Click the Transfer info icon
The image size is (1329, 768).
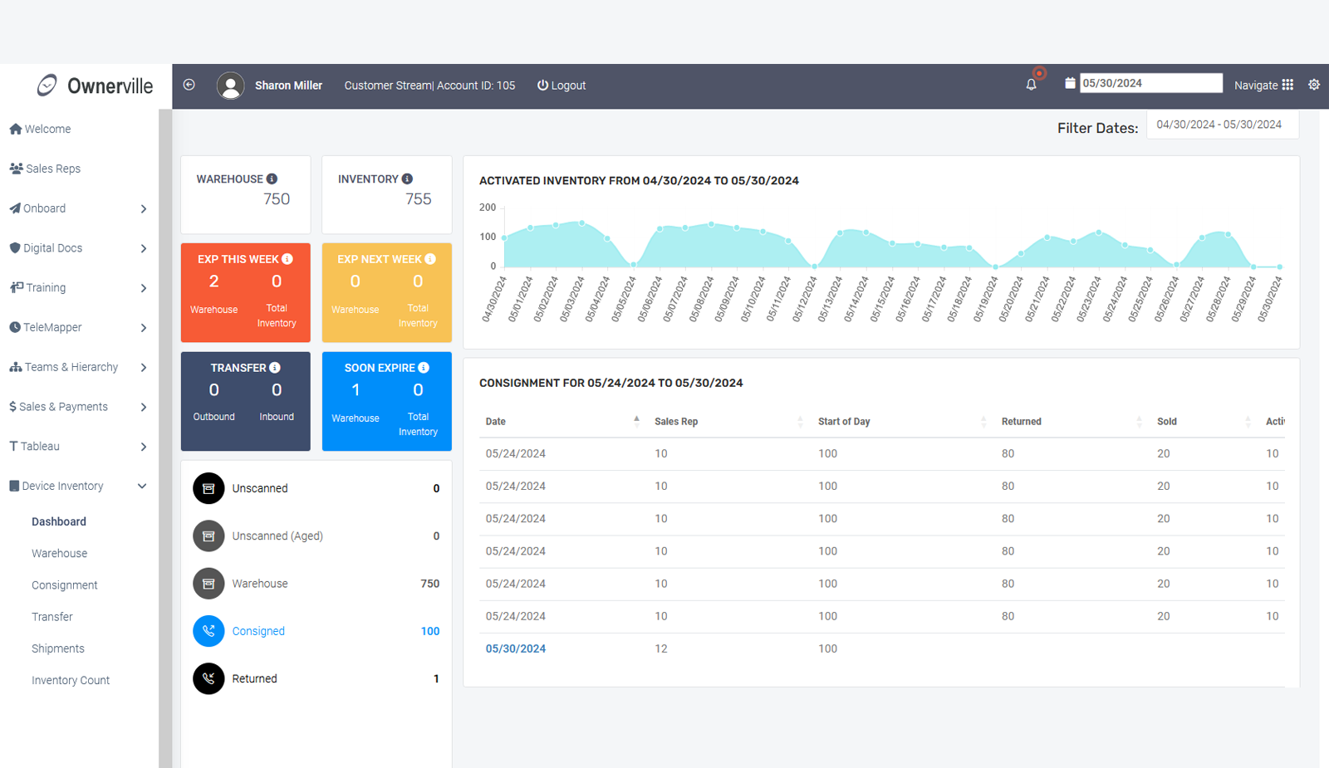tap(275, 368)
